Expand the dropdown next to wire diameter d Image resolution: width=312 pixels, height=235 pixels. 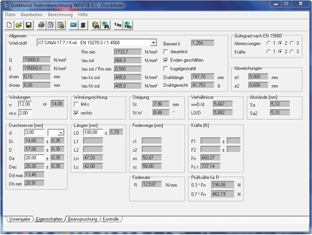pyautogui.click(x=60, y=133)
